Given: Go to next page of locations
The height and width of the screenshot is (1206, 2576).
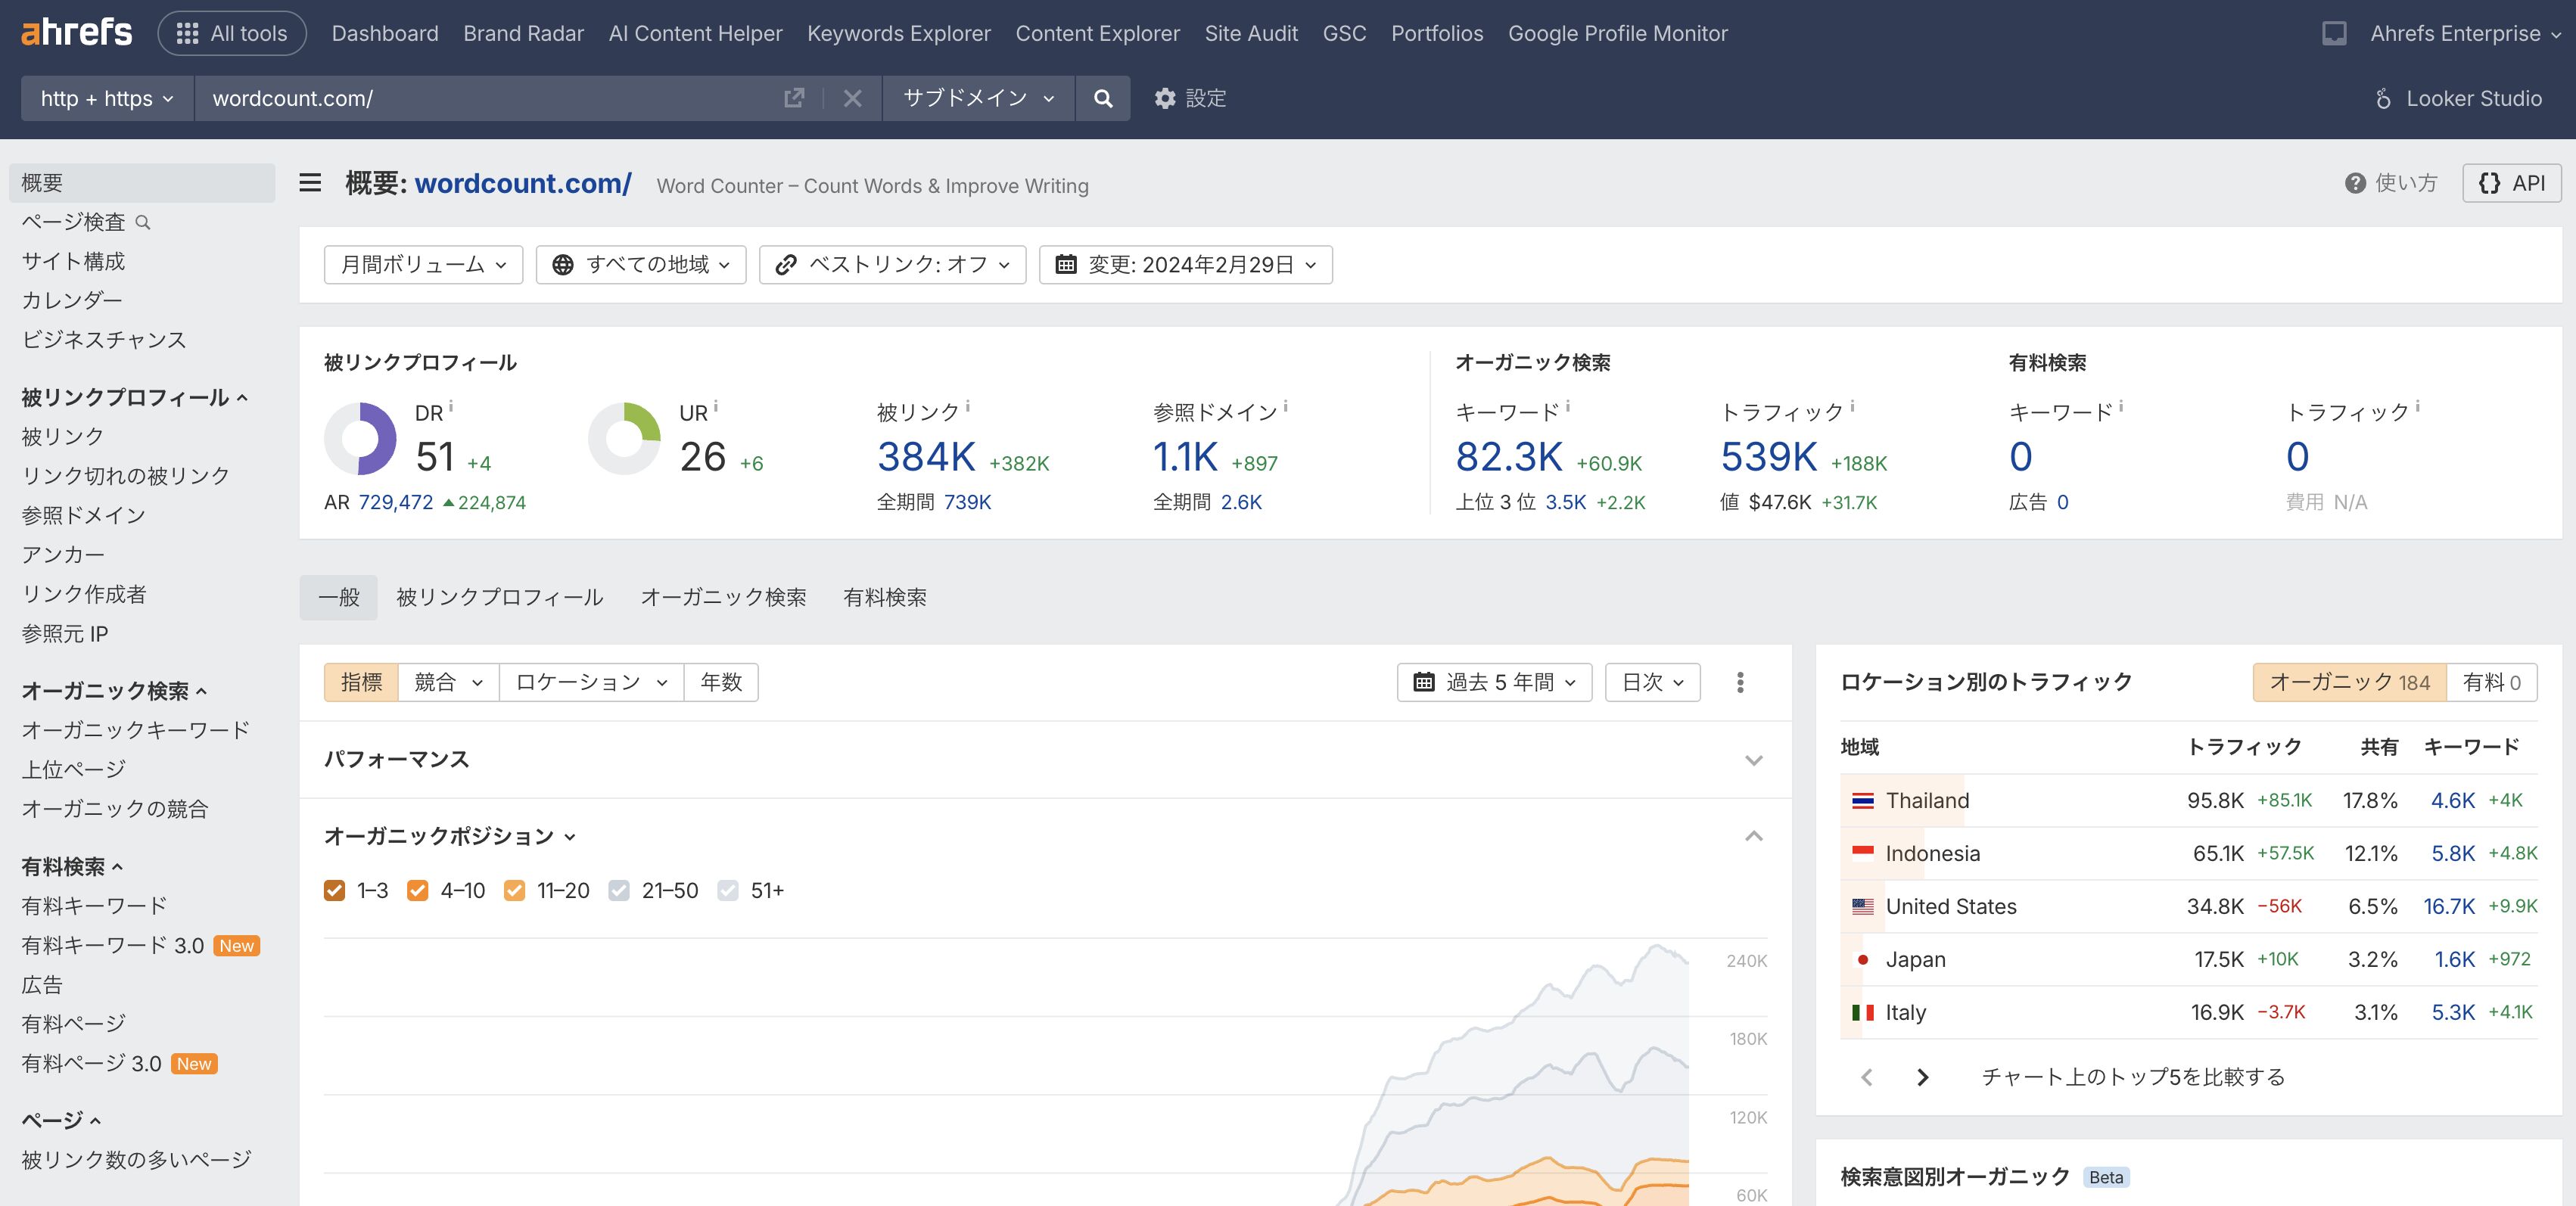Looking at the screenshot, I should point(1922,1077).
